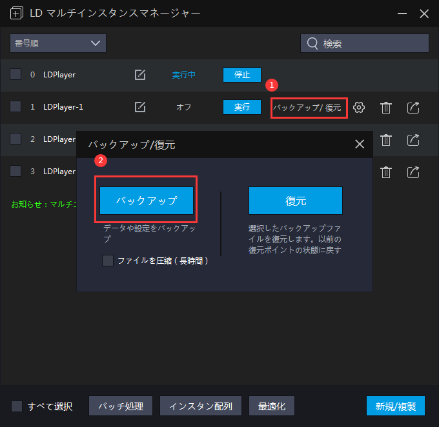The image size is (439, 427).
Task: Open rename edit icon for LDPlayer-1
Action: 140,107
